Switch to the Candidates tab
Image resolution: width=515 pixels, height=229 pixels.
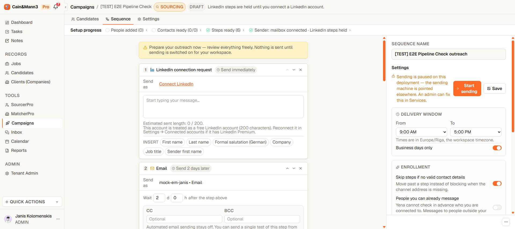[85, 19]
